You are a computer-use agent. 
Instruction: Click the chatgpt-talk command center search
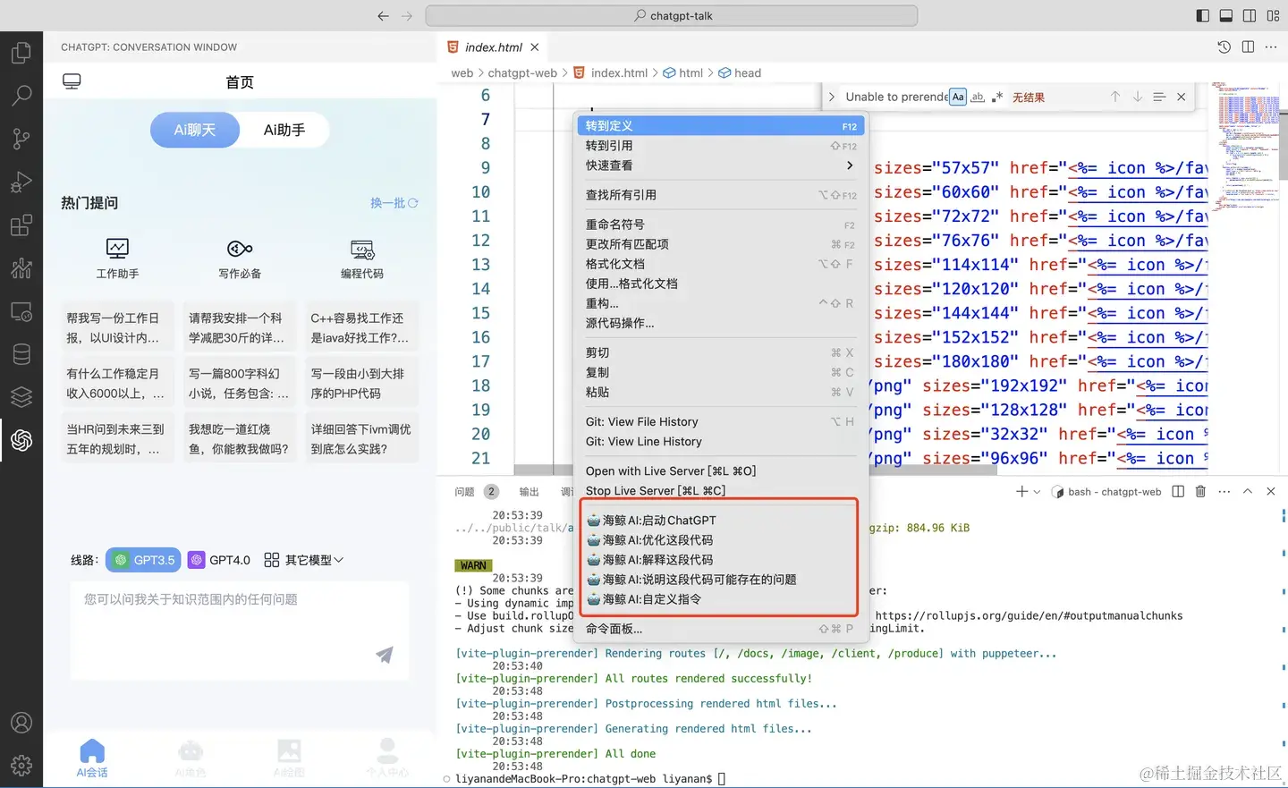click(x=672, y=15)
